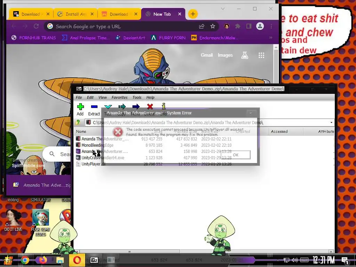Go up one folder level in 7-Zip
This screenshot has width=356, height=267.
(78, 123)
